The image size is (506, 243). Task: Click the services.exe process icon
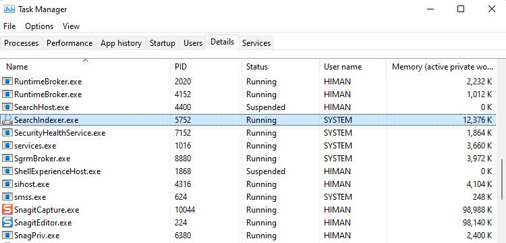pos(7,146)
